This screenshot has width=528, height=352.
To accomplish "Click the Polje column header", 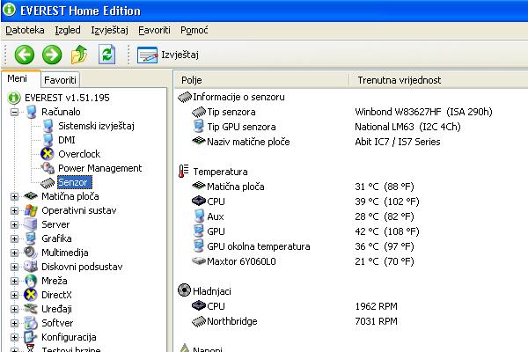I will click(x=192, y=79).
